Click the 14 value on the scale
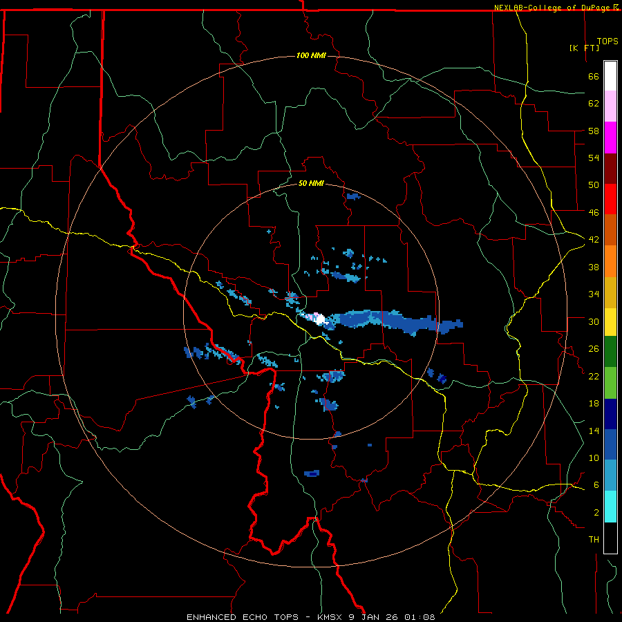 pos(594,431)
